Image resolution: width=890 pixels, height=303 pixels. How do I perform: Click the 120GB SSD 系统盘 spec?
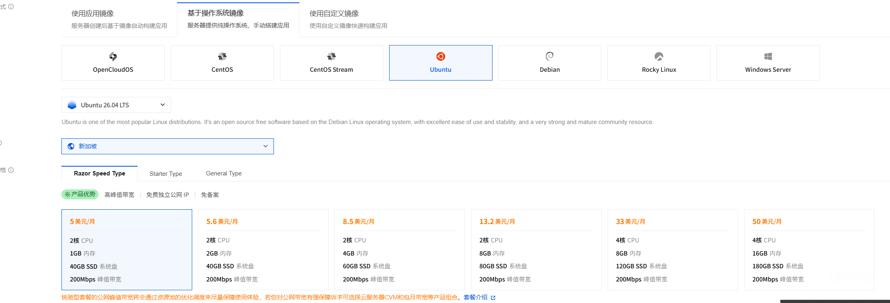(641, 266)
